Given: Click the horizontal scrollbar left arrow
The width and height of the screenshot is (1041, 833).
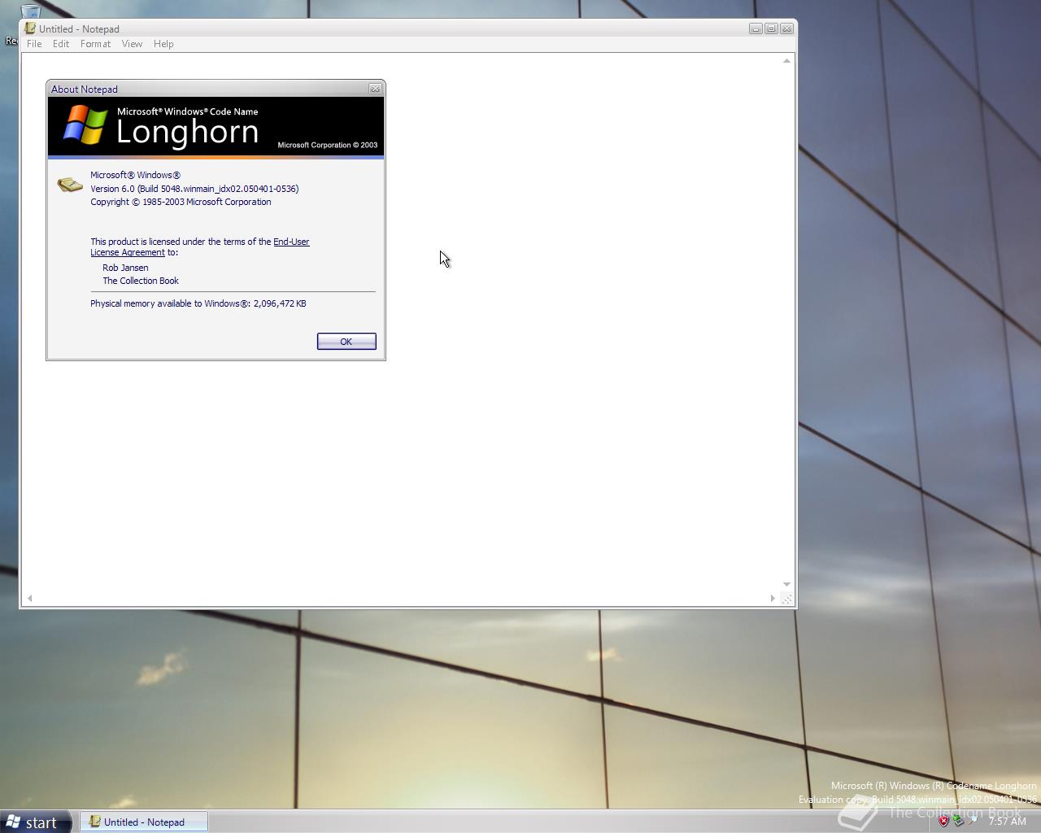Looking at the screenshot, I should 30,598.
